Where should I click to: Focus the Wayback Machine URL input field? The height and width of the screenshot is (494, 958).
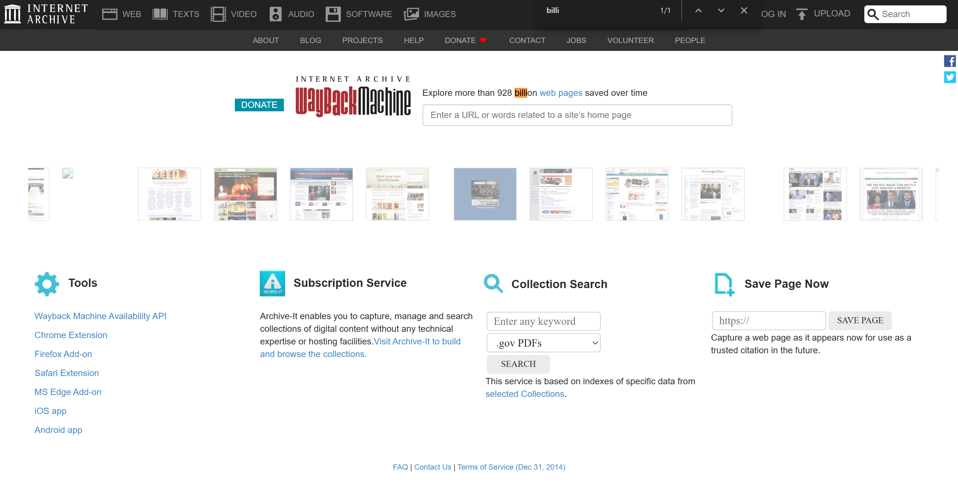(576, 115)
